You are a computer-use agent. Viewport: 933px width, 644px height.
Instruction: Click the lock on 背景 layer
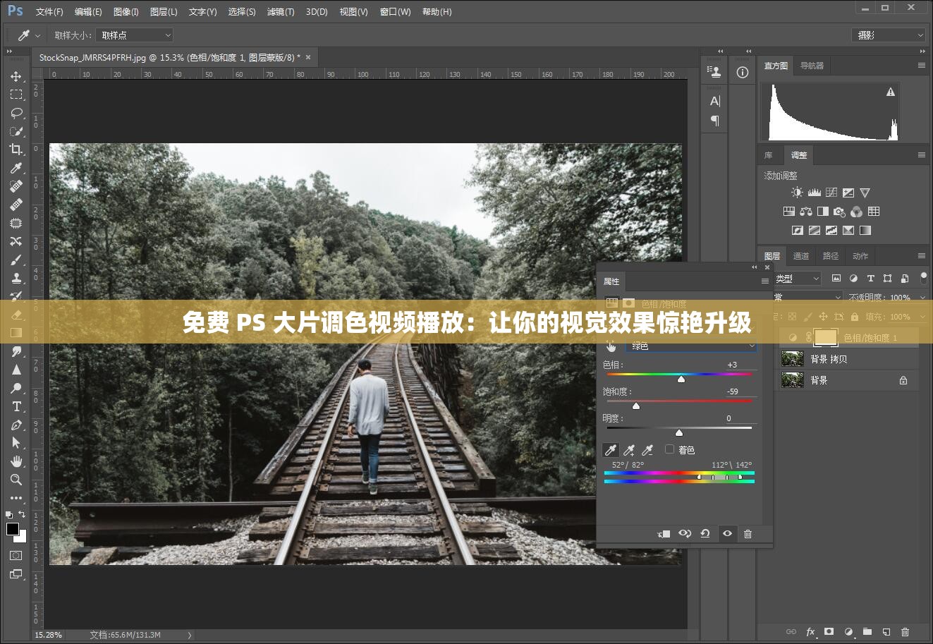point(903,380)
